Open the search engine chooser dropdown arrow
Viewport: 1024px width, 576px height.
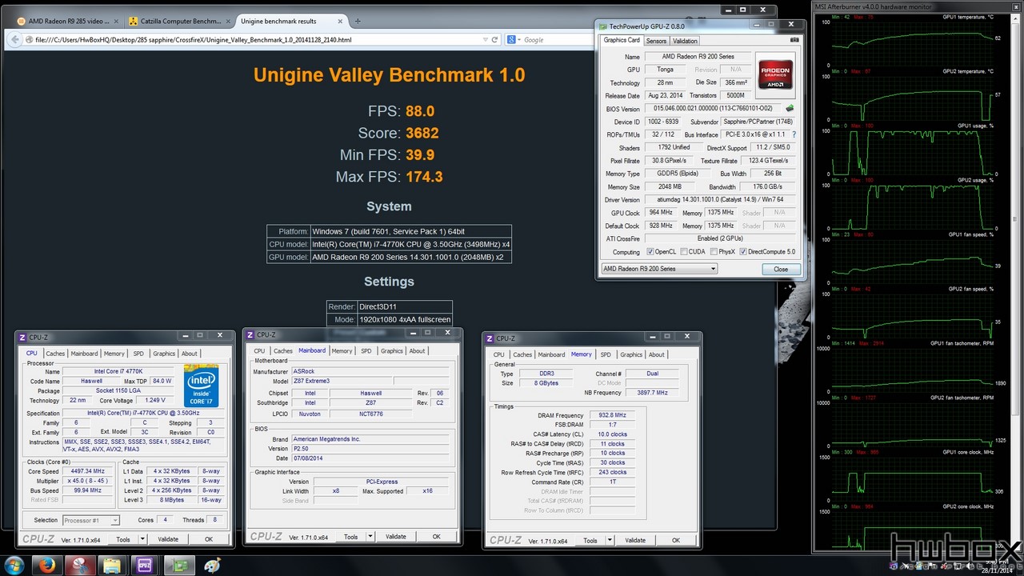tap(519, 39)
